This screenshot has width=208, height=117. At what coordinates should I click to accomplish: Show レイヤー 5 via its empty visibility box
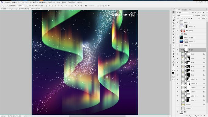pyautogui.click(x=178, y=104)
